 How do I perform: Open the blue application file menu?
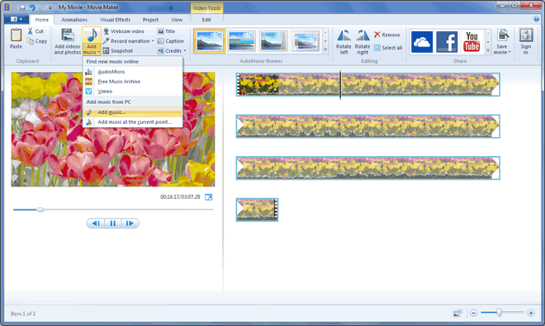[x=17, y=19]
